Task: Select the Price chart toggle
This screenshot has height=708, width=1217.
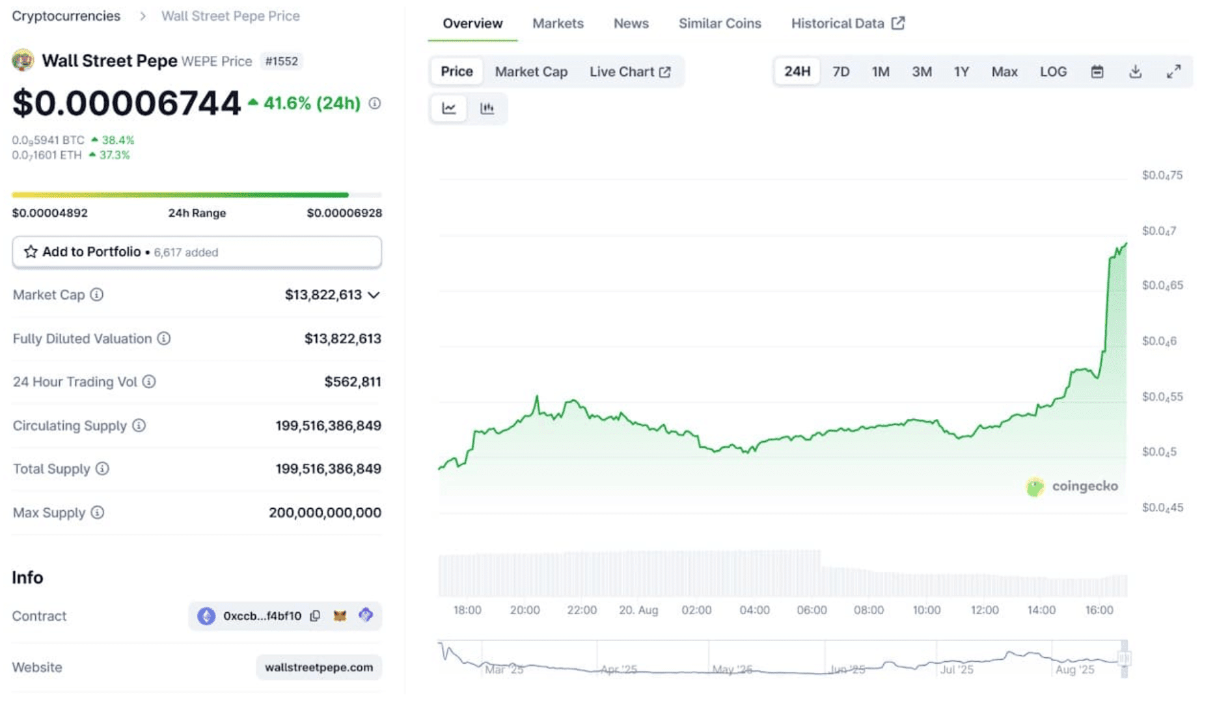Action: click(x=457, y=72)
